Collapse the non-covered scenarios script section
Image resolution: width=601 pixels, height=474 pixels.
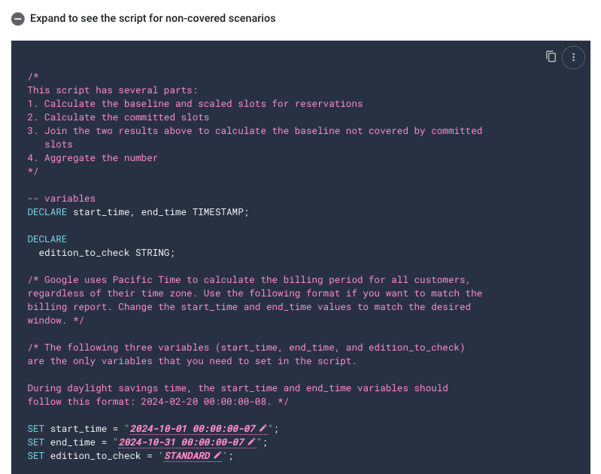[x=17, y=19]
